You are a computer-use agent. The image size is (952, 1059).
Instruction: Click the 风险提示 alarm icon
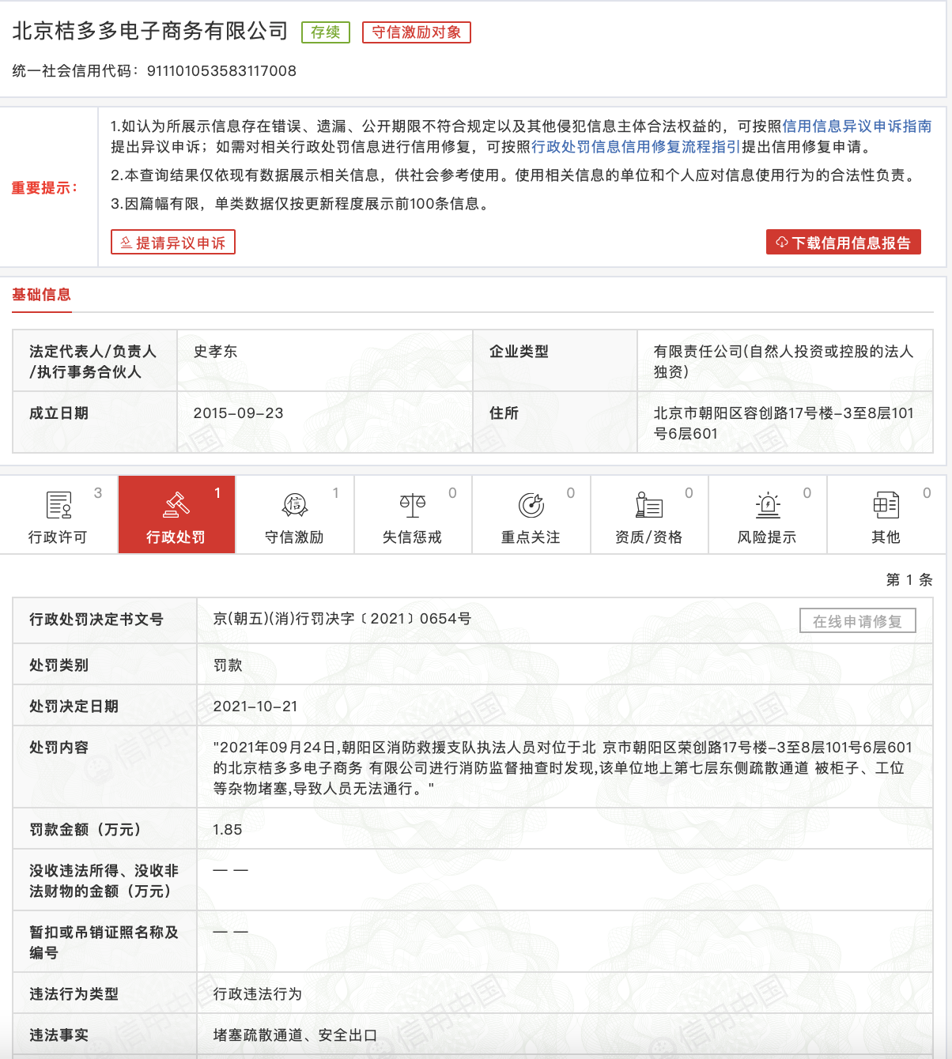coord(767,504)
